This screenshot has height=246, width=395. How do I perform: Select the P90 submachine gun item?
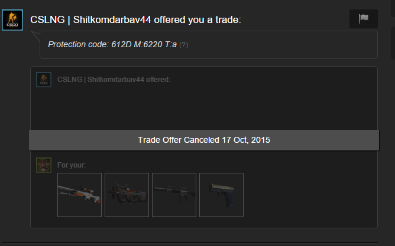point(127,195)
